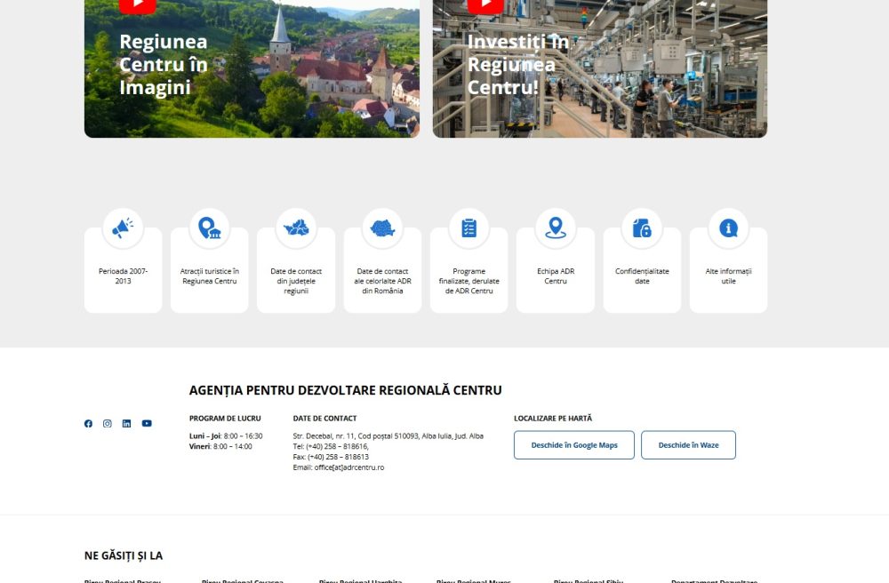889x583 pixels.
Task: Open the tourist attractions map-pin icon
Action: click(209, 228)
